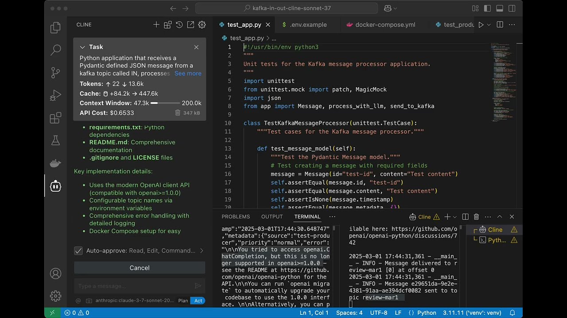Toggle the Auto-approve checkbox
The width and height of the screenshot is (567, 318).
78,250
